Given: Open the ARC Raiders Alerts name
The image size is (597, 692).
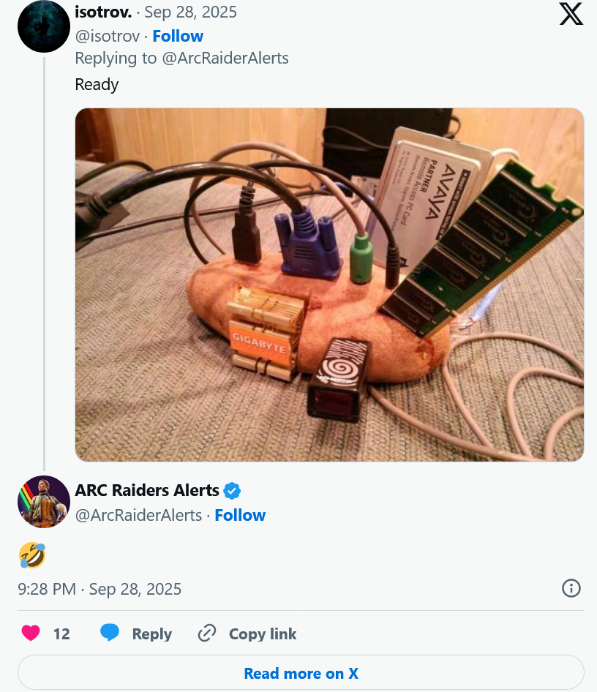Looking at the screenshot, I should 147,490.
